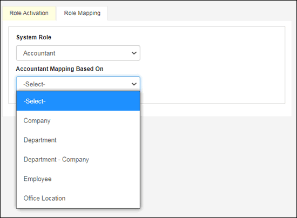Screen dimensions: 297x218
Task: Select the Role Mapping tab
Action: [82, 13]
